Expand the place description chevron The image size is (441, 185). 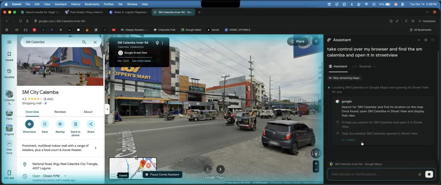click(95, 148)
